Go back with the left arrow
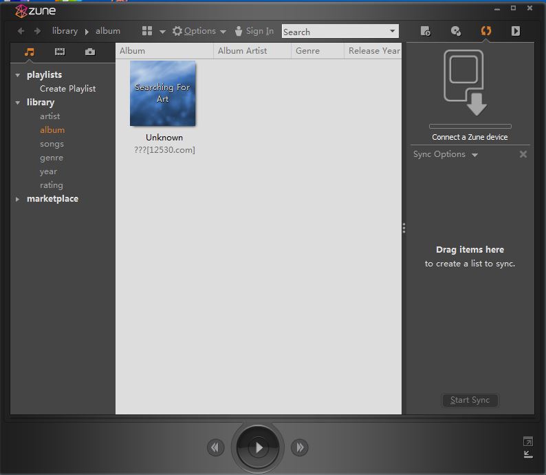The width and height of the screenshot is (546, 475). pyautogui.click(x=21, y=31)
